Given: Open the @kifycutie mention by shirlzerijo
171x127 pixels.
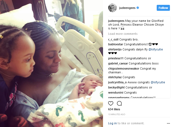Looking at the screenshot, I should 156,49.
